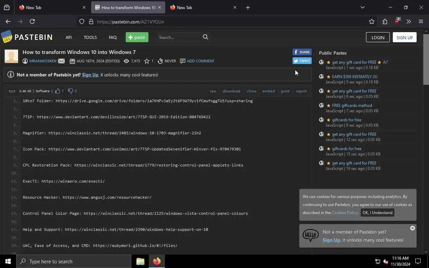Image resolution: width=429 pixels, height=268 pixels.
Task: Open the tracking protection shield icon
Action: [x=82, y=22]
